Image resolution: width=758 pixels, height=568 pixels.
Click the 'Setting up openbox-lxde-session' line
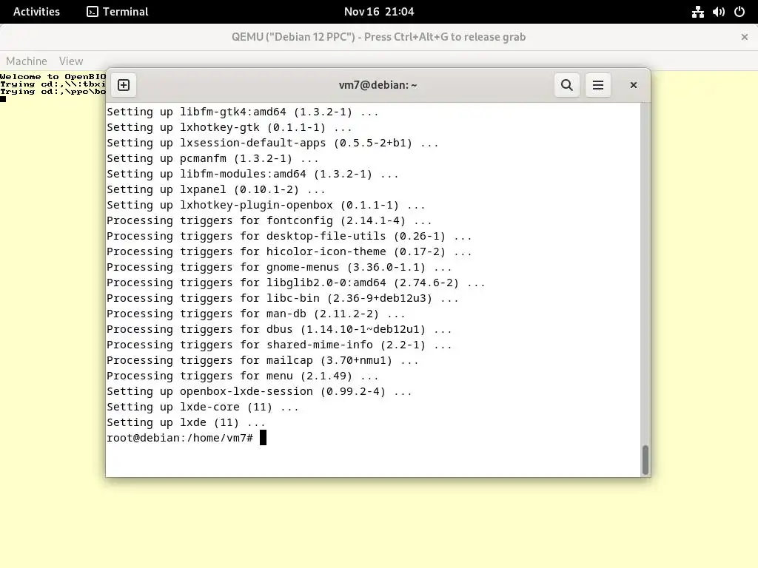point(259,392)
